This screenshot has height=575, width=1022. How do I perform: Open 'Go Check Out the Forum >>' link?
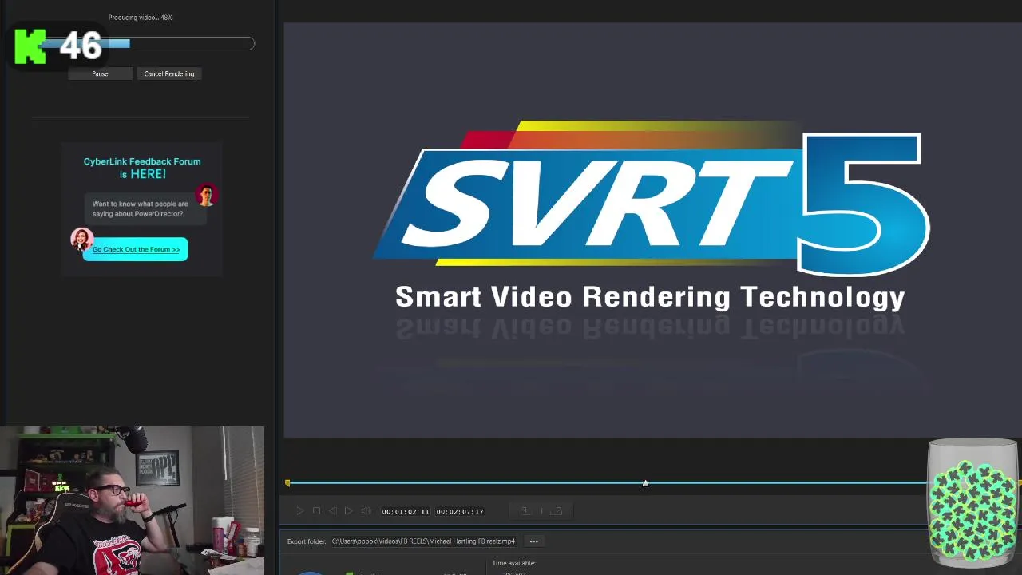[x=136, y=249]
